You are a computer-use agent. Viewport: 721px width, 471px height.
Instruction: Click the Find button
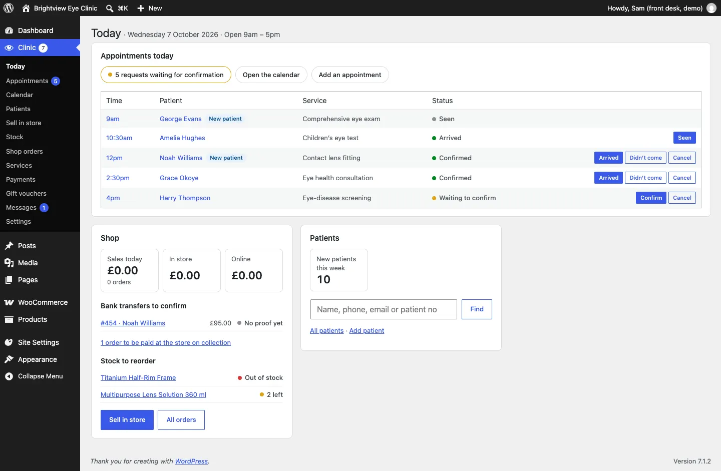tap(477, 309)
